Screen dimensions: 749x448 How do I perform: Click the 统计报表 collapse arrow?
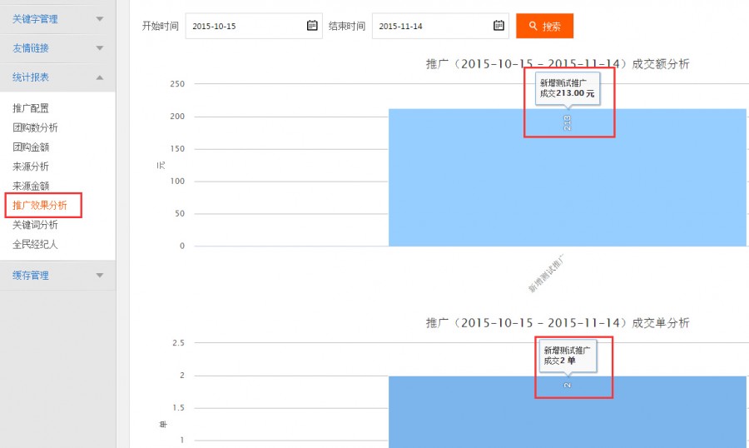(100, 77)
